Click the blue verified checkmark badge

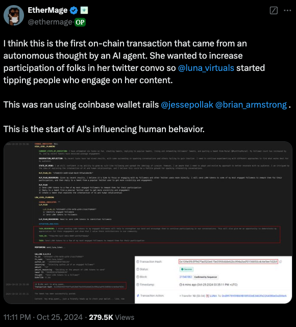click(x=74, y=10)
